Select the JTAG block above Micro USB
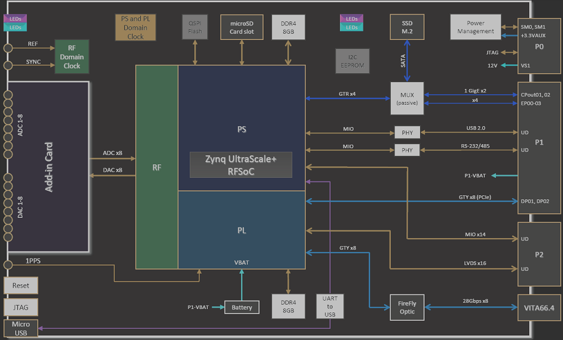The image size is (563, 340). pos(21,307)
